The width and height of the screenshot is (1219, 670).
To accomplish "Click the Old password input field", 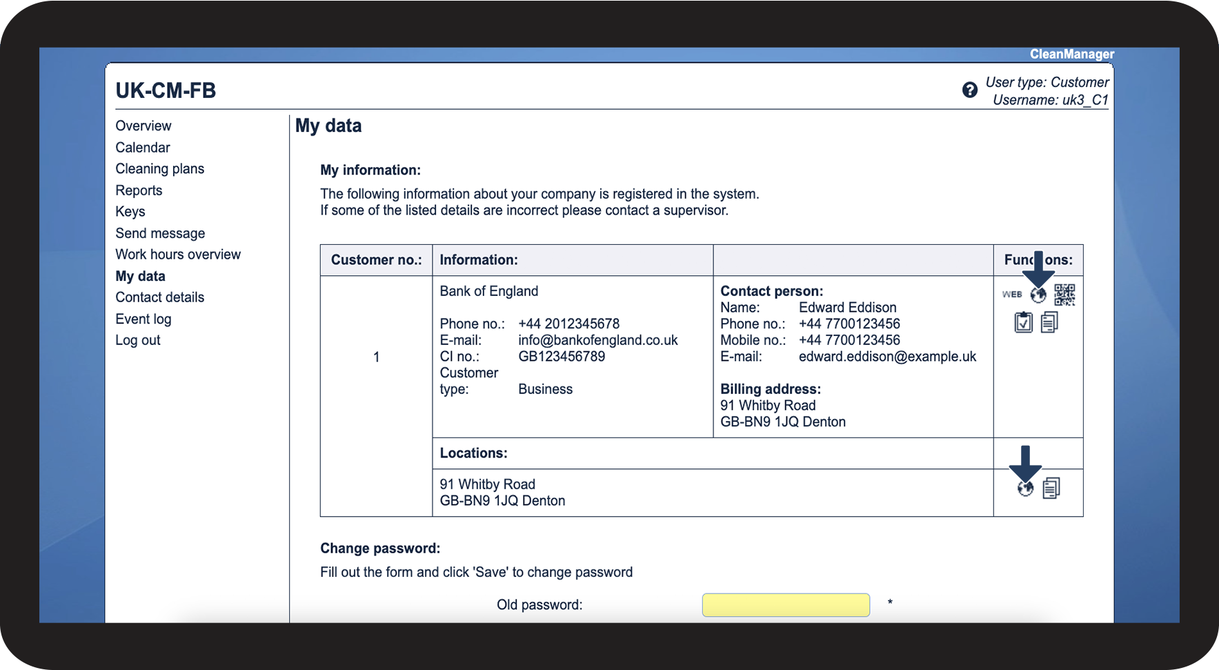I will (786, 604).
